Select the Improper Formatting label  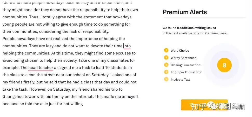pos(186,72)
